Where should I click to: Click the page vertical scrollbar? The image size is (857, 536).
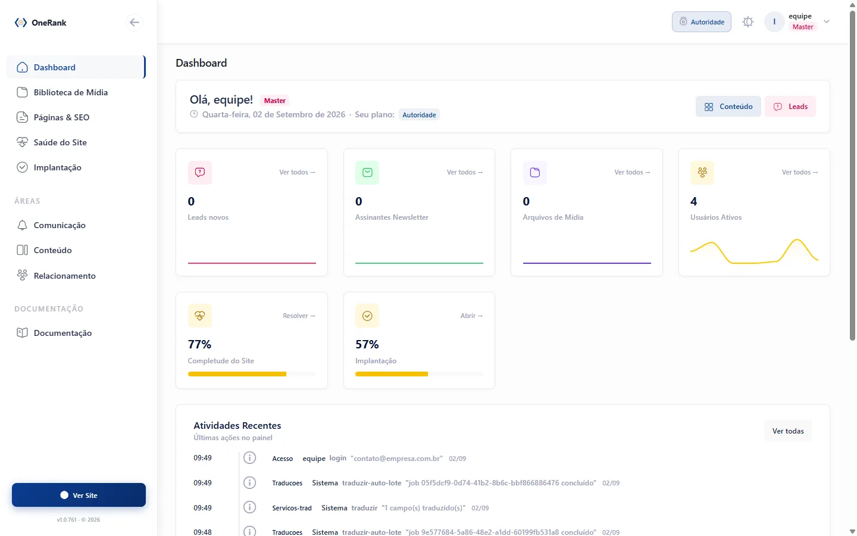(852, 176)
